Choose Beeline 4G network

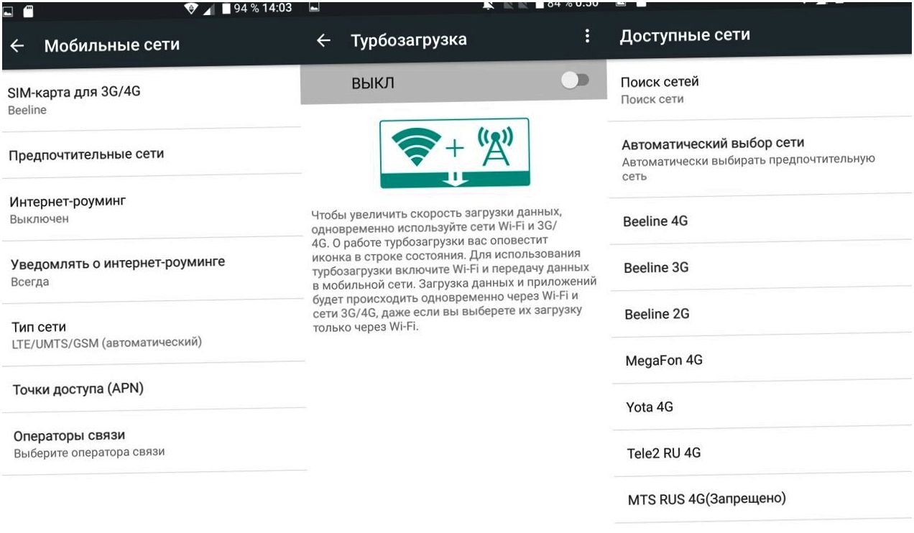click(761, 221)
